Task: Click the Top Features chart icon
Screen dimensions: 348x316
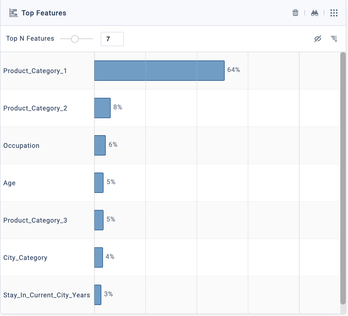Action: tap(13, 13)
